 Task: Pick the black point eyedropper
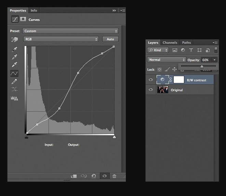pos(14,49)
